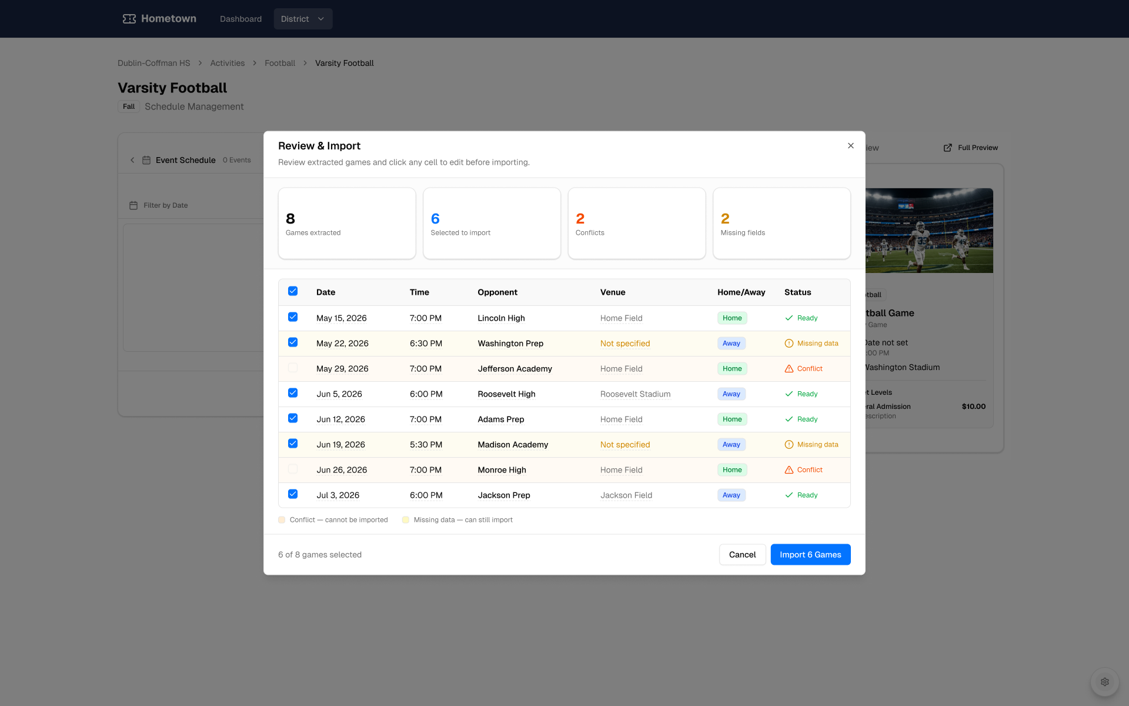
Task: Check the Jun 26 Monroe High checkbox
Action: point(293,469)
